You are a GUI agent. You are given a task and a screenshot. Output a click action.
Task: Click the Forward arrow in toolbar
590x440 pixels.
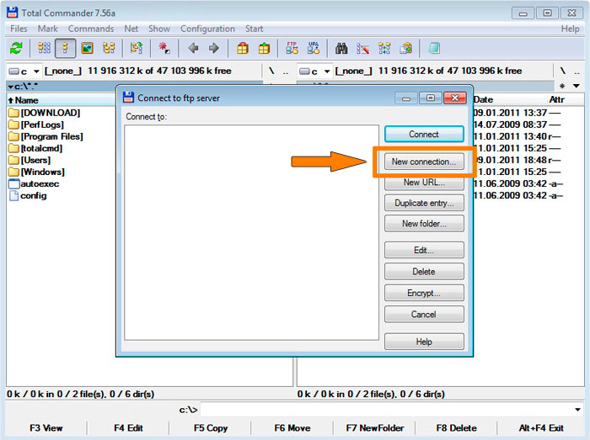213,49
